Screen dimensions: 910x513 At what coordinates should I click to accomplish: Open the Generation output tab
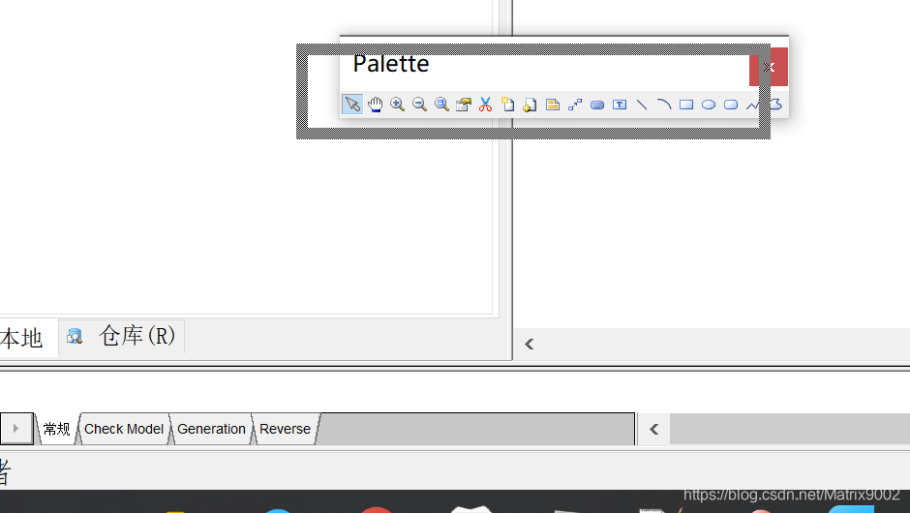pyautogui.click(x=211, y=429)
